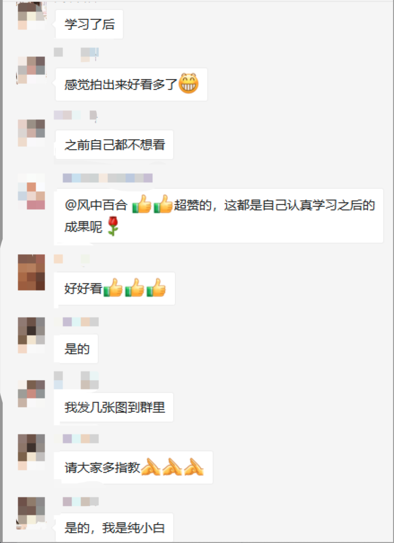Select the 我发几张图到群里 message bubble
Viewport: 394px width, 543px height.
click(114, 407)
